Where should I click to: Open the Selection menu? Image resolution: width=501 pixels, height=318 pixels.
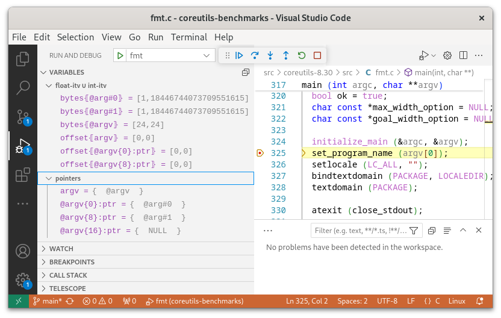click(x=76, y=37)
